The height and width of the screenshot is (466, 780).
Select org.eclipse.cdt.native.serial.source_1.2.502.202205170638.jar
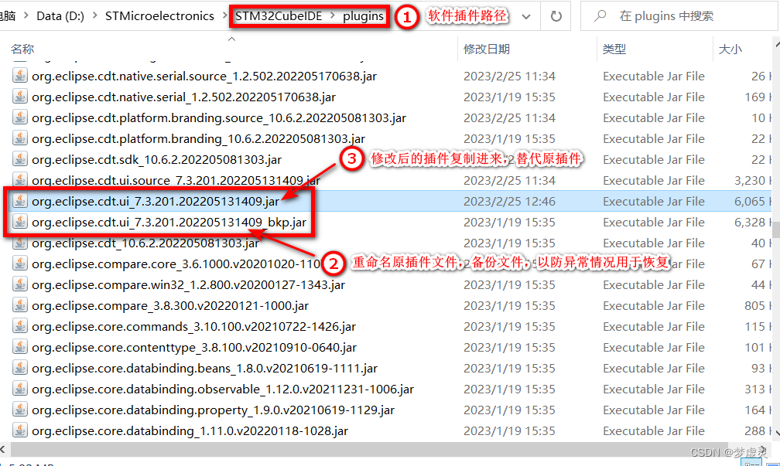click(204, 76)
